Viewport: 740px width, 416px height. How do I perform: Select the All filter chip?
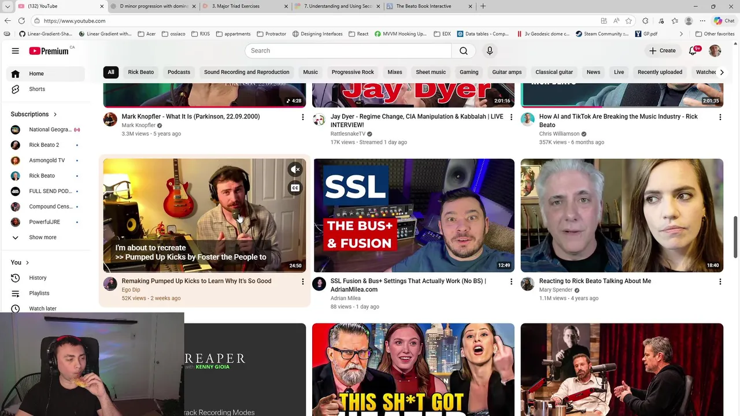(x=111, y=72)
